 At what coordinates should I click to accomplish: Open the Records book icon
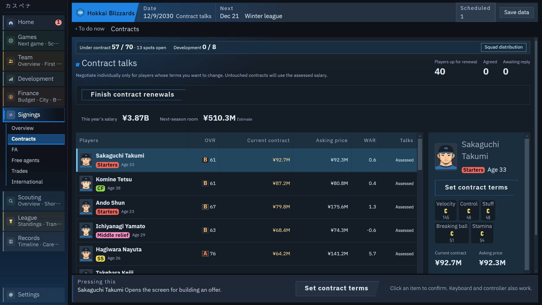[11, 241]
